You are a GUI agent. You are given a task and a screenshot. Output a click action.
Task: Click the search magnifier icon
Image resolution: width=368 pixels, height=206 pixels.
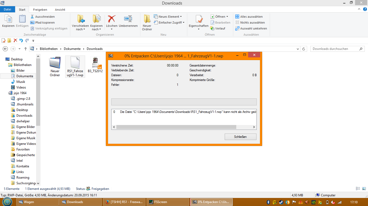[361, 49]
